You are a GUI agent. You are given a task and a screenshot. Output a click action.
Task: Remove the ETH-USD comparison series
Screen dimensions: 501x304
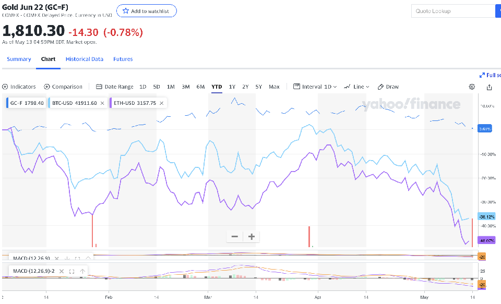pos(162,103)
